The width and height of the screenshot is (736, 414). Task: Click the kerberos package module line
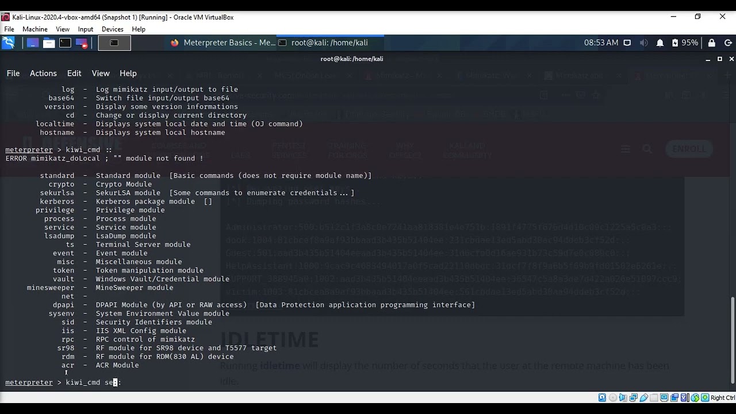pos(126,201)
